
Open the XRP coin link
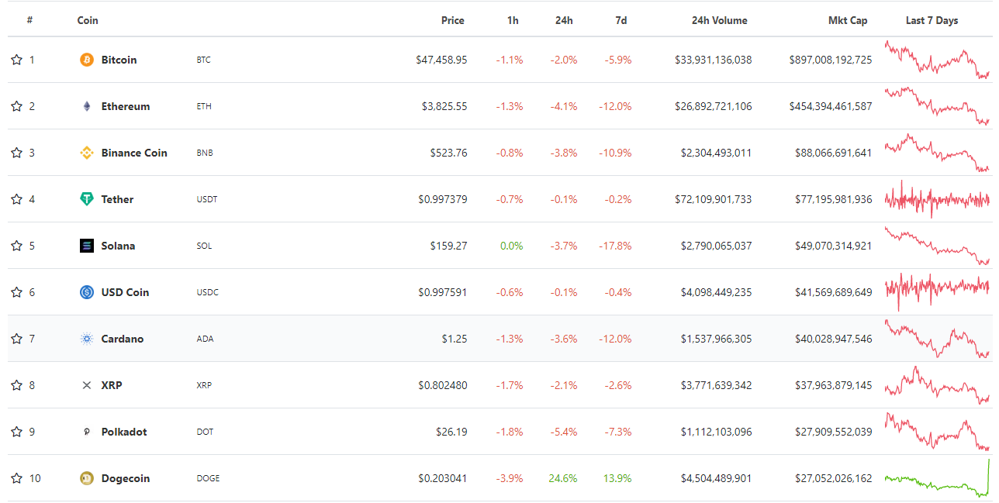[112, 385]
